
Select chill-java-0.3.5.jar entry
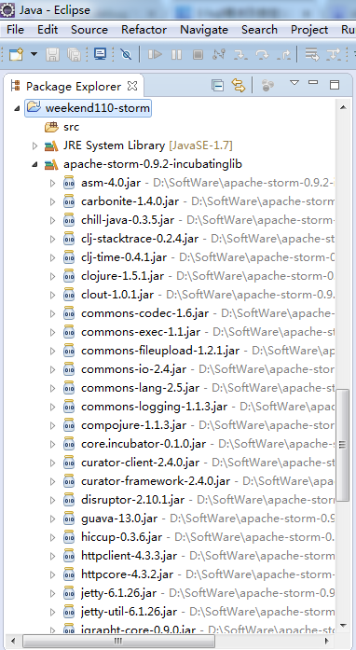click(128, 220)
